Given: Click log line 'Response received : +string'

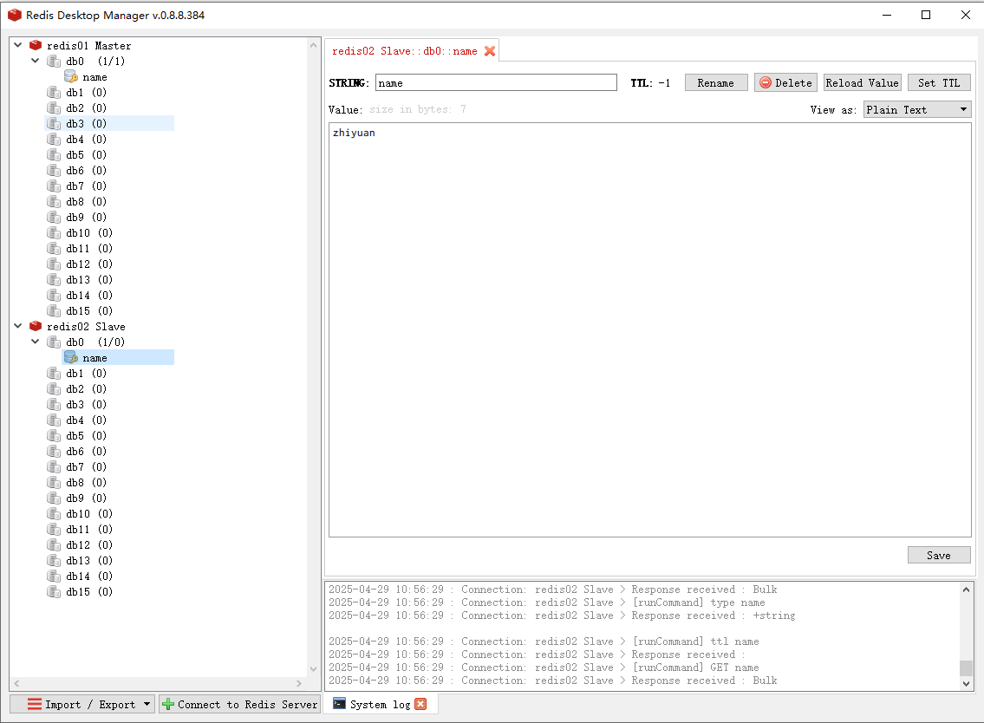Looking at the screenshot, I should [563, 616].
